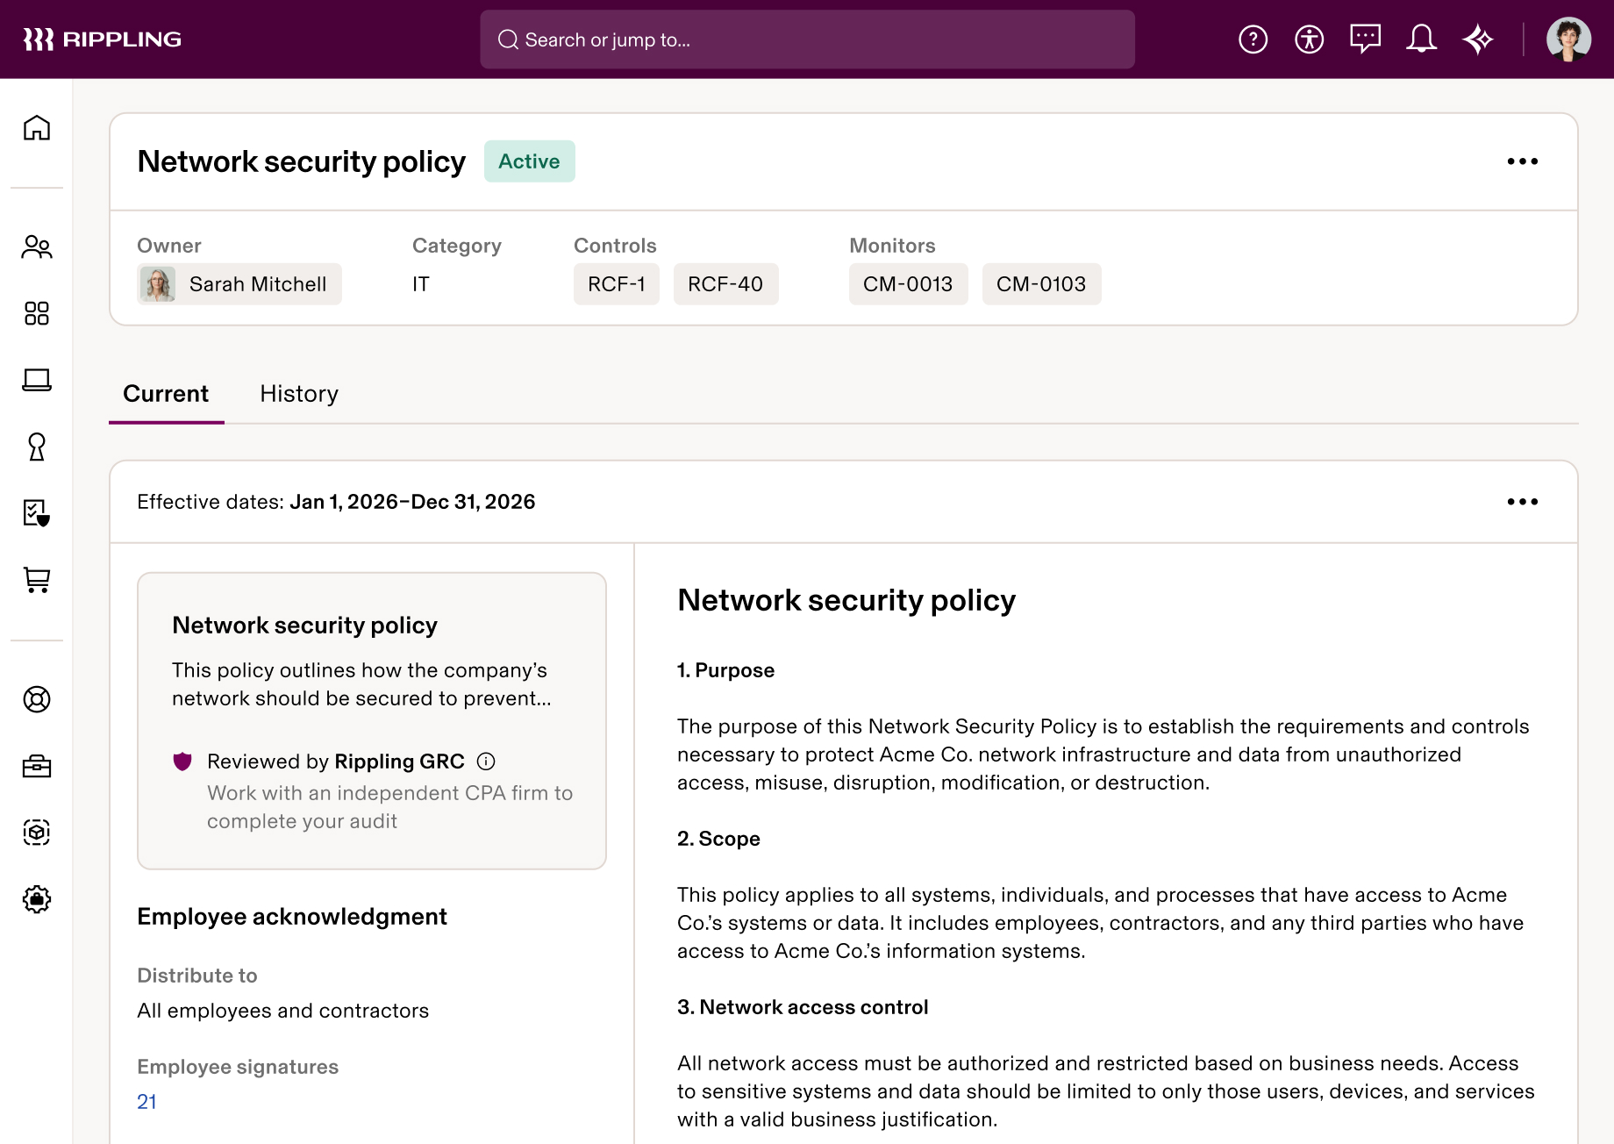Viewport: 1614px width, 1144px height.
Task: Open the user profile avatar
Action: tap(1569, 39)
